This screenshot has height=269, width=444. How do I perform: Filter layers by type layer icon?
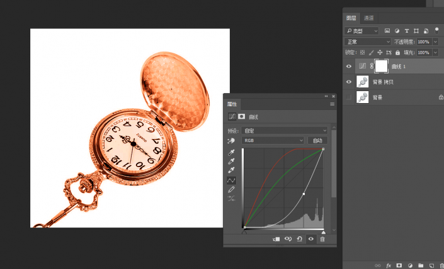click(407, 31)
